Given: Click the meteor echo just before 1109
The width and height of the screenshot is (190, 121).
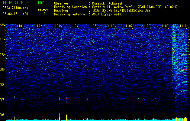Looking at the screenshot, I should (164, 98).
